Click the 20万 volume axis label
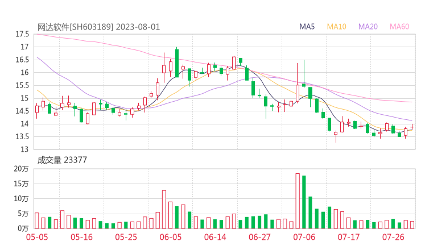Viewport: 421px width, 250px height. 21,169
